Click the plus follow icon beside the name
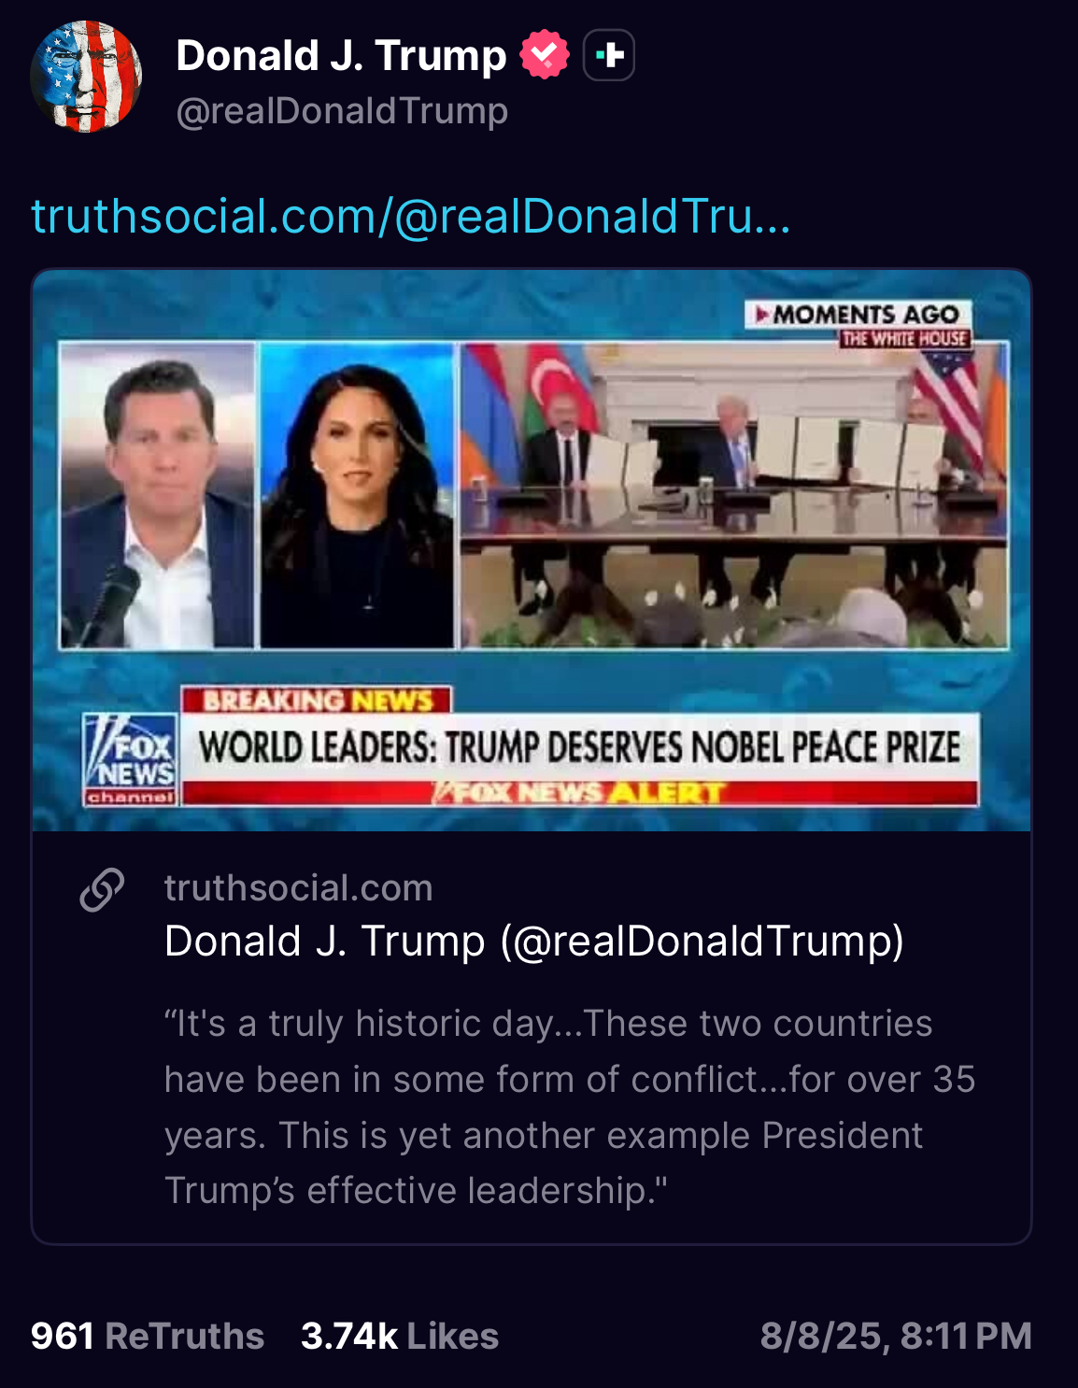This screenshot has height=1388, width=1078. [609, 55]
